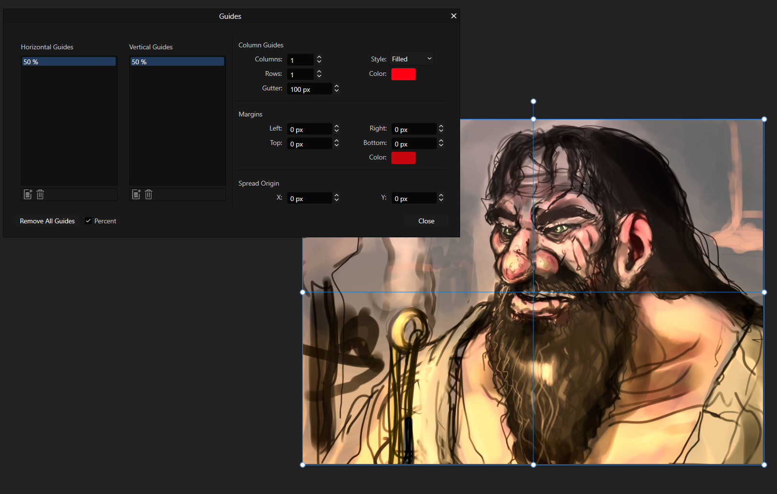Click the bottom-center selection handle of image
777x494 pixels.
point(534,465)
